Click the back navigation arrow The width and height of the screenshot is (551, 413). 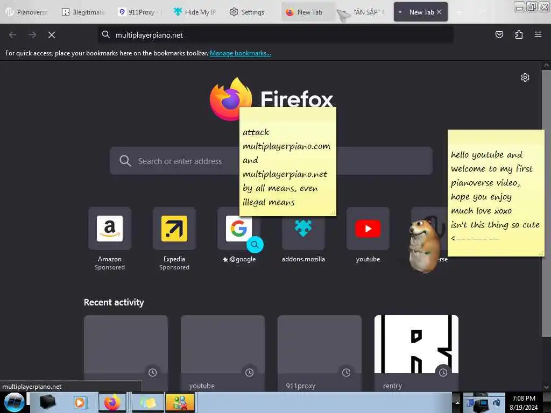click(x=13, y=35)
